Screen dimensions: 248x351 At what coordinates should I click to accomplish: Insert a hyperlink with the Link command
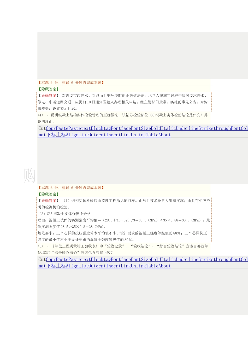128,135
